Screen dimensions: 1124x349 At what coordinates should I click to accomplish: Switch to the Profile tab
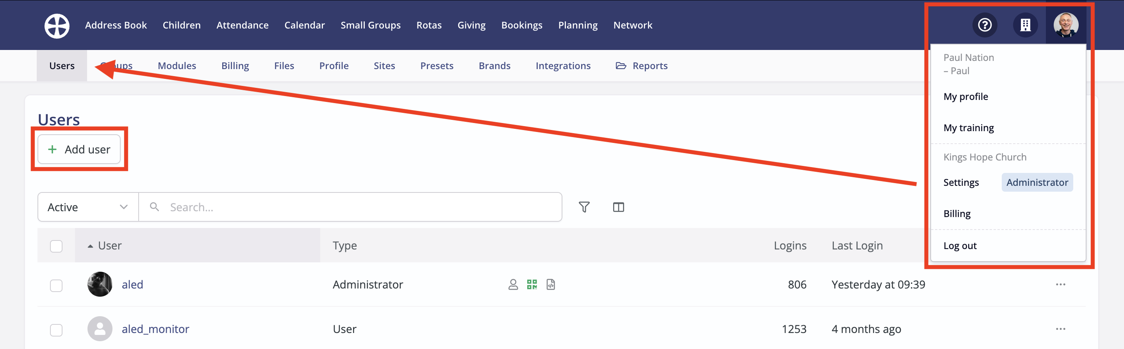334,66
